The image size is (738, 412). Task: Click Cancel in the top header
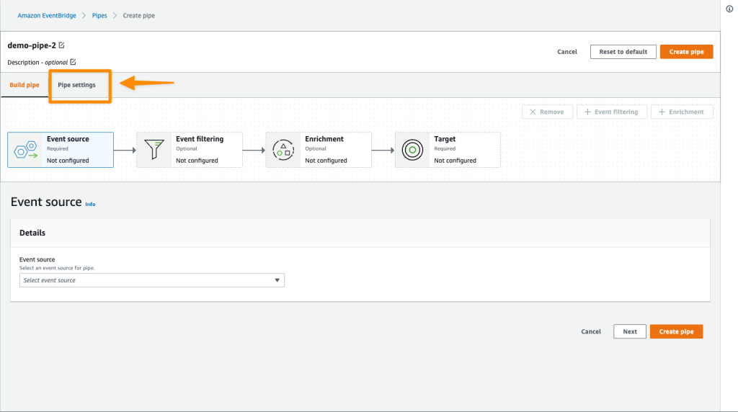[x=567, y=52]
